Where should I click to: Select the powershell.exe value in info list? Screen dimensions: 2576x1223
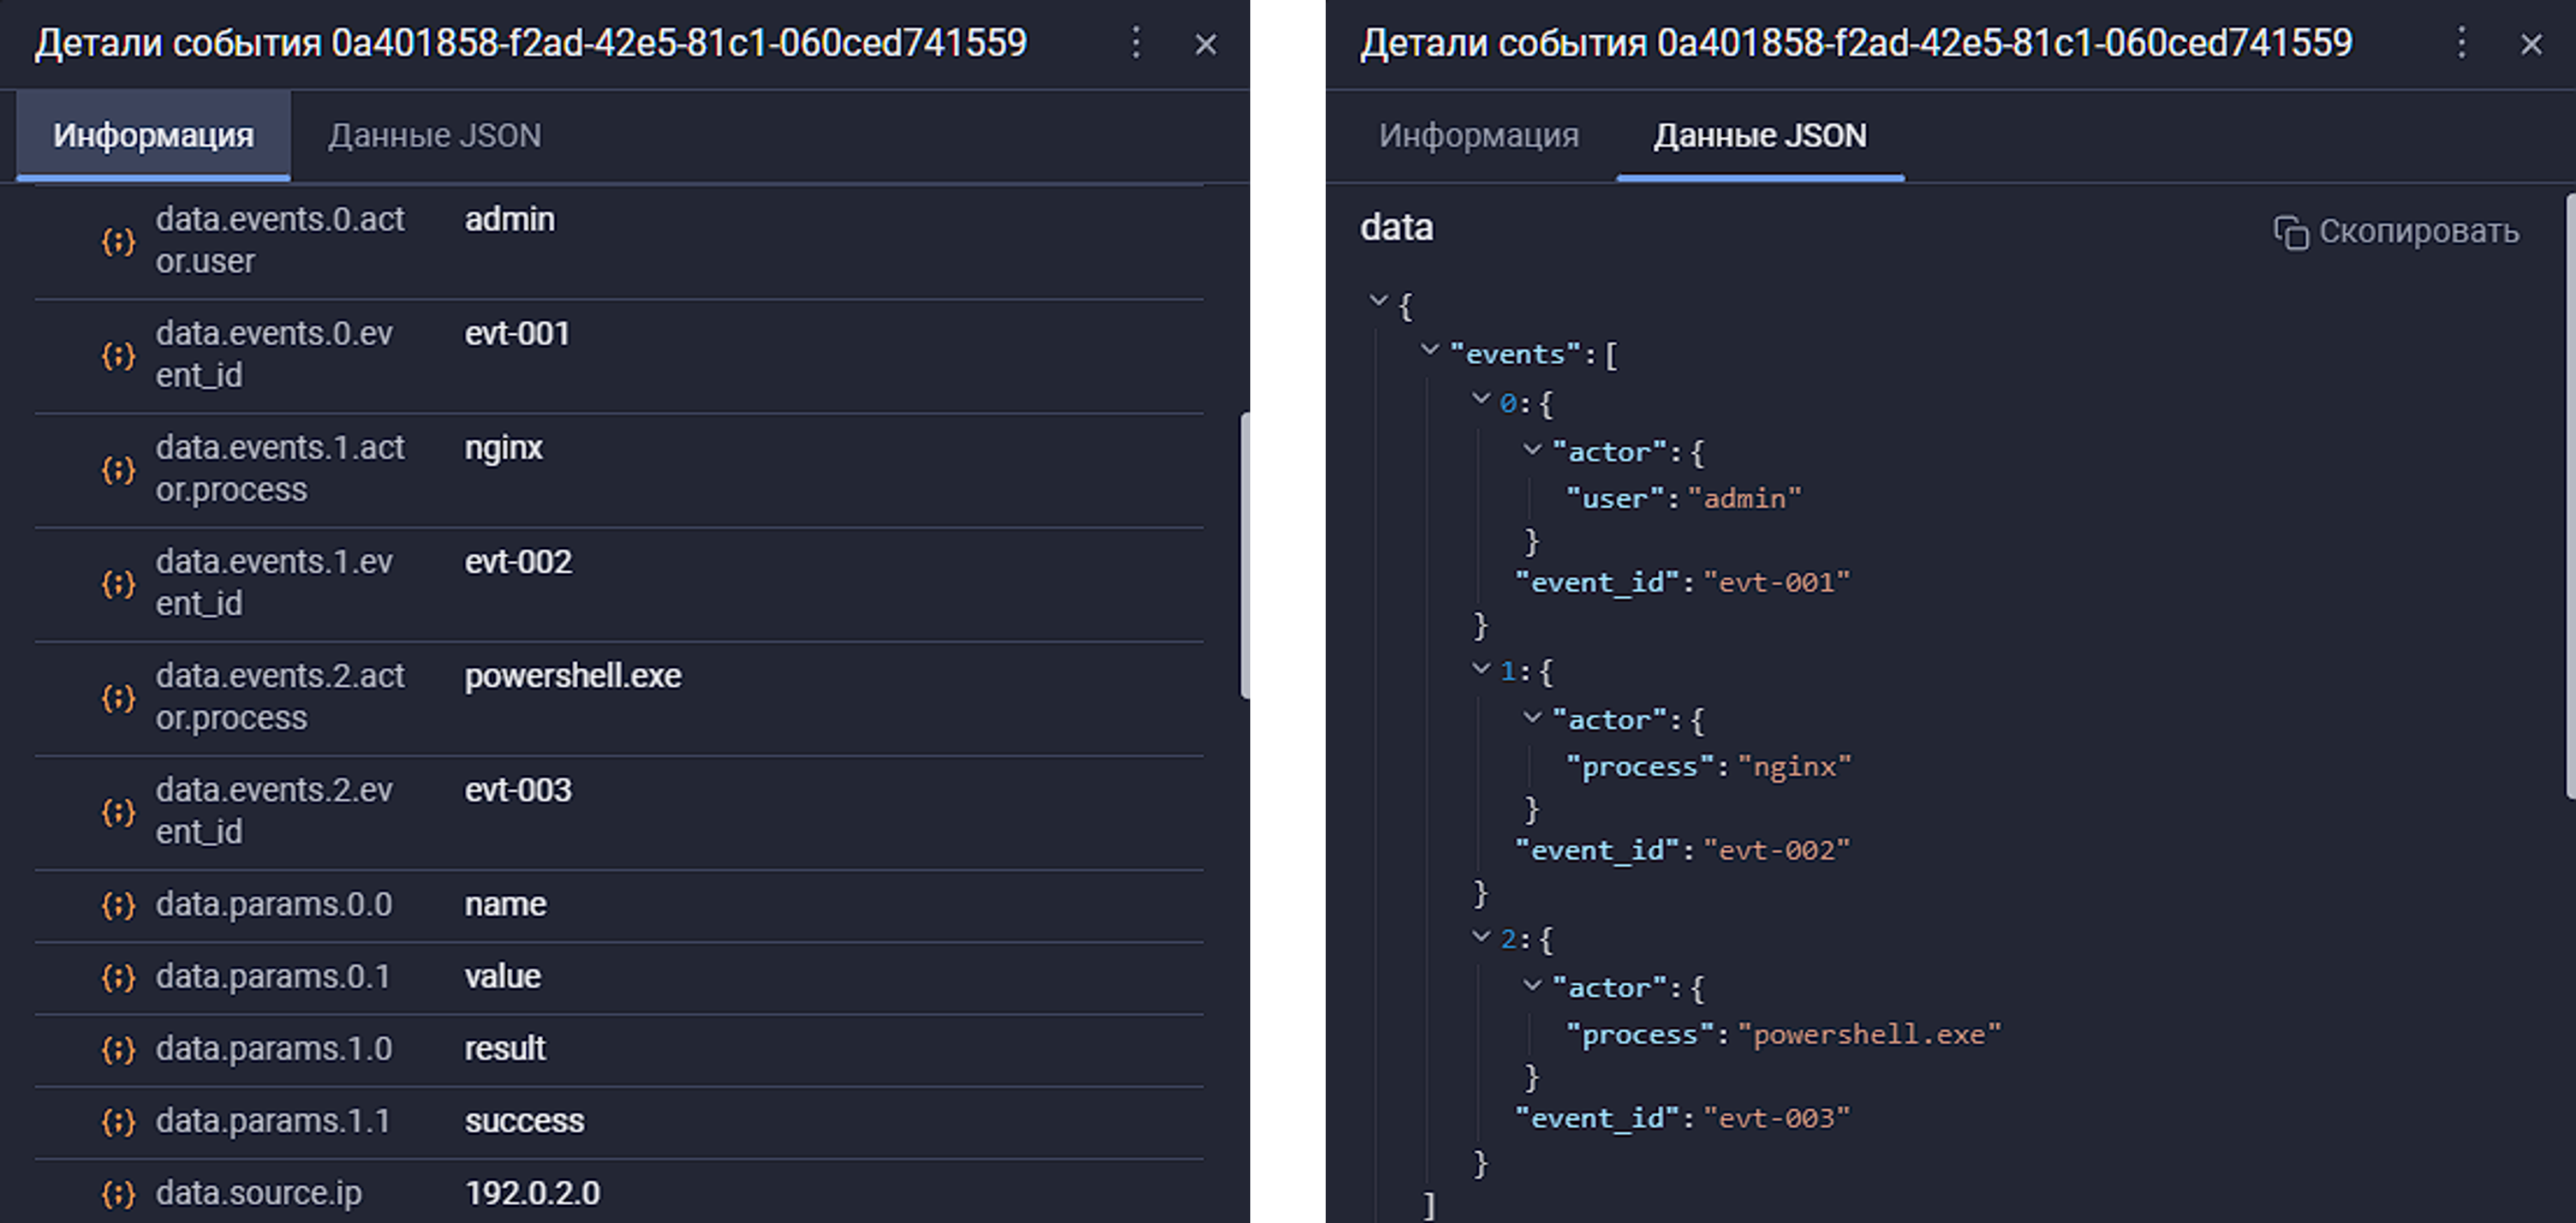(572, 677)
